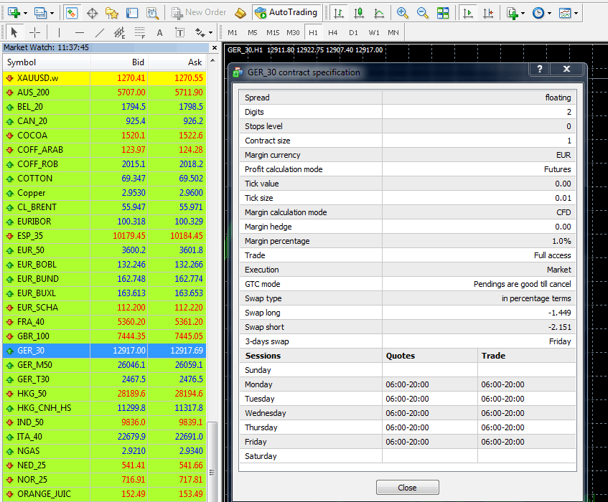This screenshot has height=502, width=608.
Task: Select the Fibonacci Retracement tool
Action: point(139,32)
